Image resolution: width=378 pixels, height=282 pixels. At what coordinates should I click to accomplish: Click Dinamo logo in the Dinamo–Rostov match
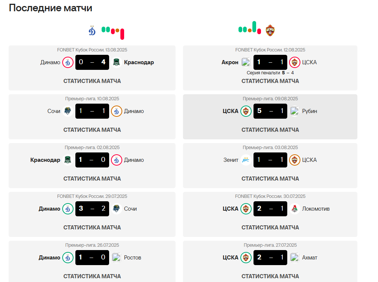pyautogui.click(x=68, y=258)
